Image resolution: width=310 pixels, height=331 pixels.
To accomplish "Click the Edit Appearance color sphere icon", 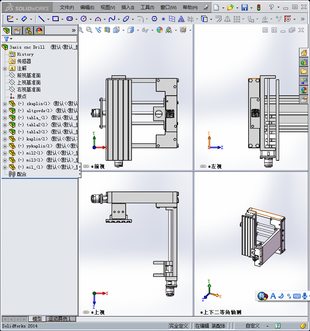I will [160, 30].
